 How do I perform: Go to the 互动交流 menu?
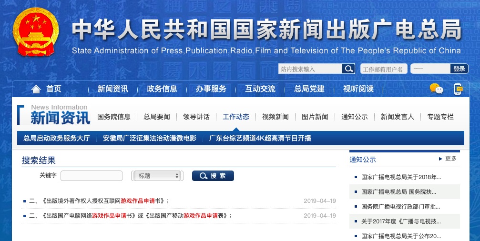[x=260, y=89]
